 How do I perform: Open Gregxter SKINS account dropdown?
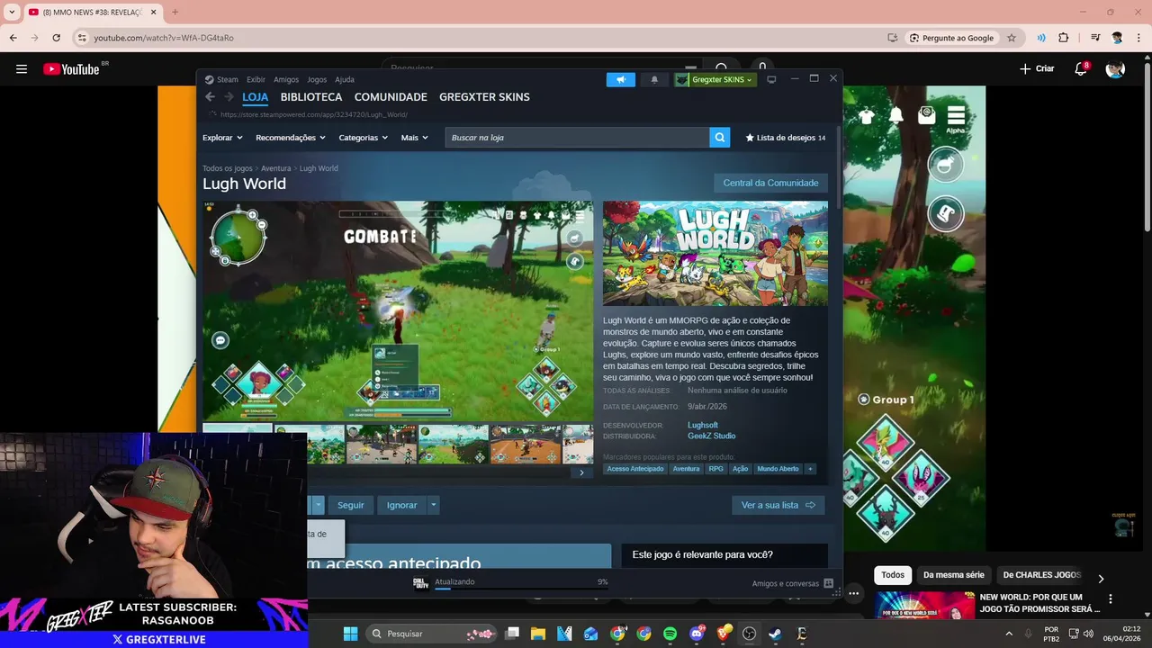715,80
